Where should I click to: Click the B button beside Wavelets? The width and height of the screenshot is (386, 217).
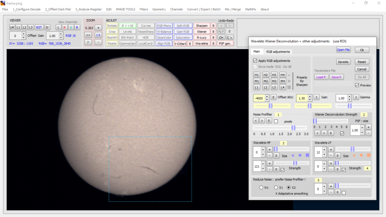click(213, 44)
